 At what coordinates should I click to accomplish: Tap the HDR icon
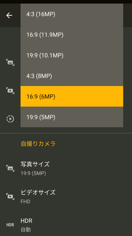[10, 225]
